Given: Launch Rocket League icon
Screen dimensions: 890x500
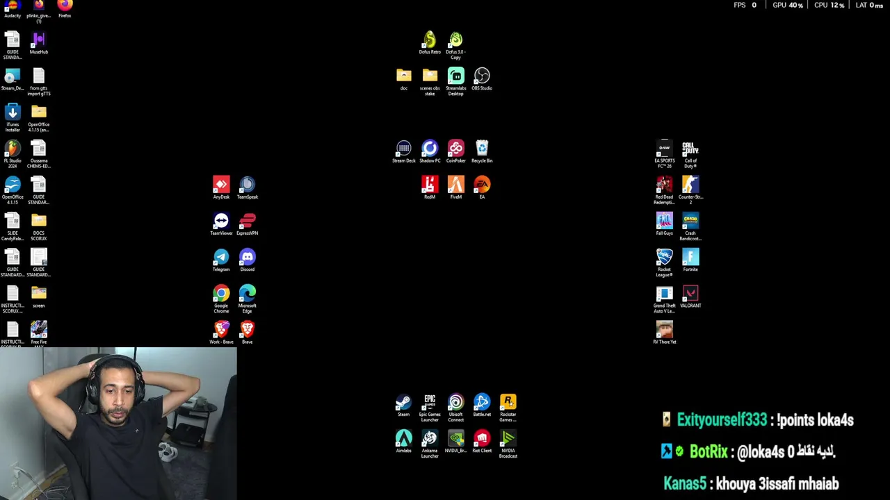Looking at the screenshot, I should 665,263.
